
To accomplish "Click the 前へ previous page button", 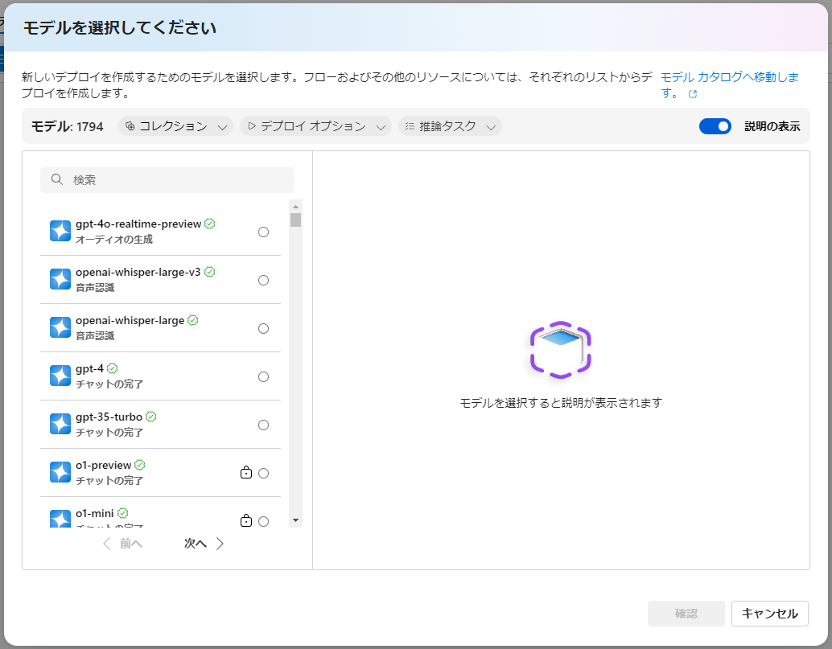I will coord(122,544).
